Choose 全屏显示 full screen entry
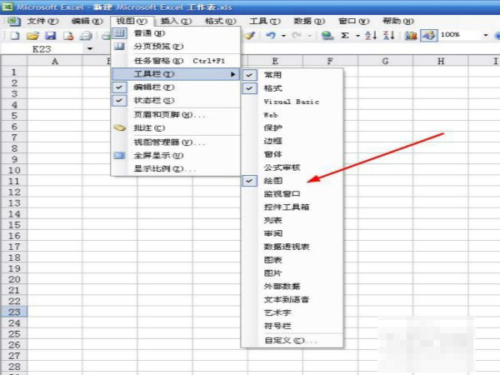500x375 pixels. point(175,156)
